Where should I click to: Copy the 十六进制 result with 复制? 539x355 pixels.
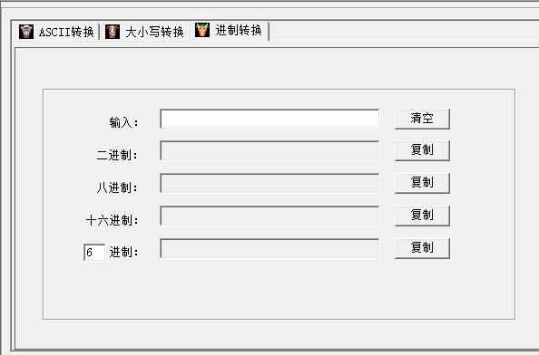[422, 216]
